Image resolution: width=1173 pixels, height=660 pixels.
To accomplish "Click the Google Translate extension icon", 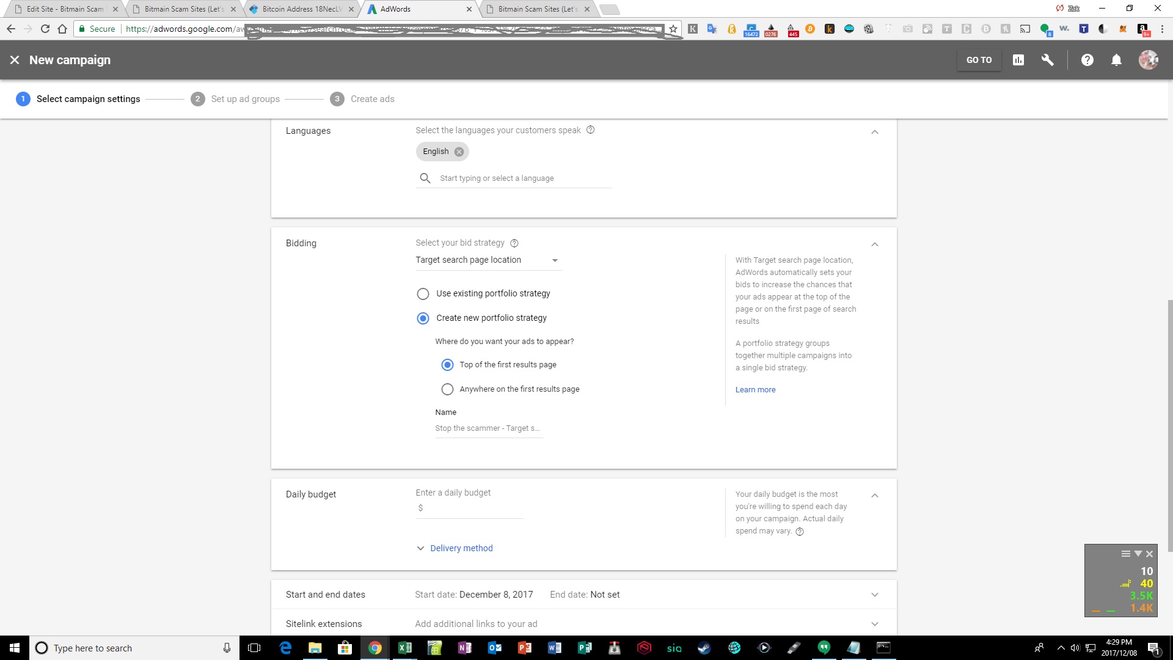I will [x=712, y=29].
